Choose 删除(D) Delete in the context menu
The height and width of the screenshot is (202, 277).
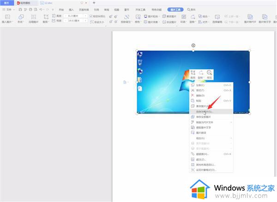click(211, 95)
